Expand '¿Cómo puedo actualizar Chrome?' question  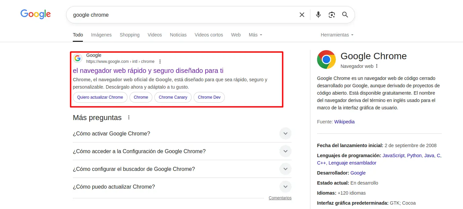(x=285, y=187)
